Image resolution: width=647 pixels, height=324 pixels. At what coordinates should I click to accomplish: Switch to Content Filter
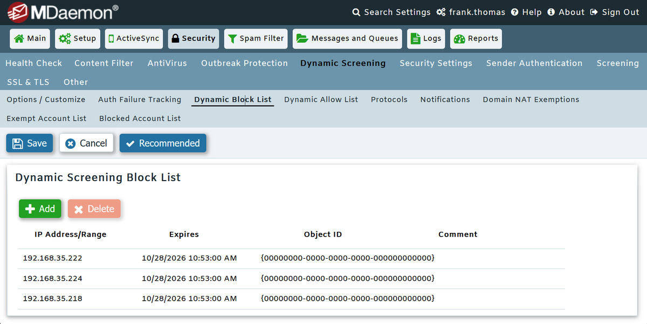click(x=104, y=63)
